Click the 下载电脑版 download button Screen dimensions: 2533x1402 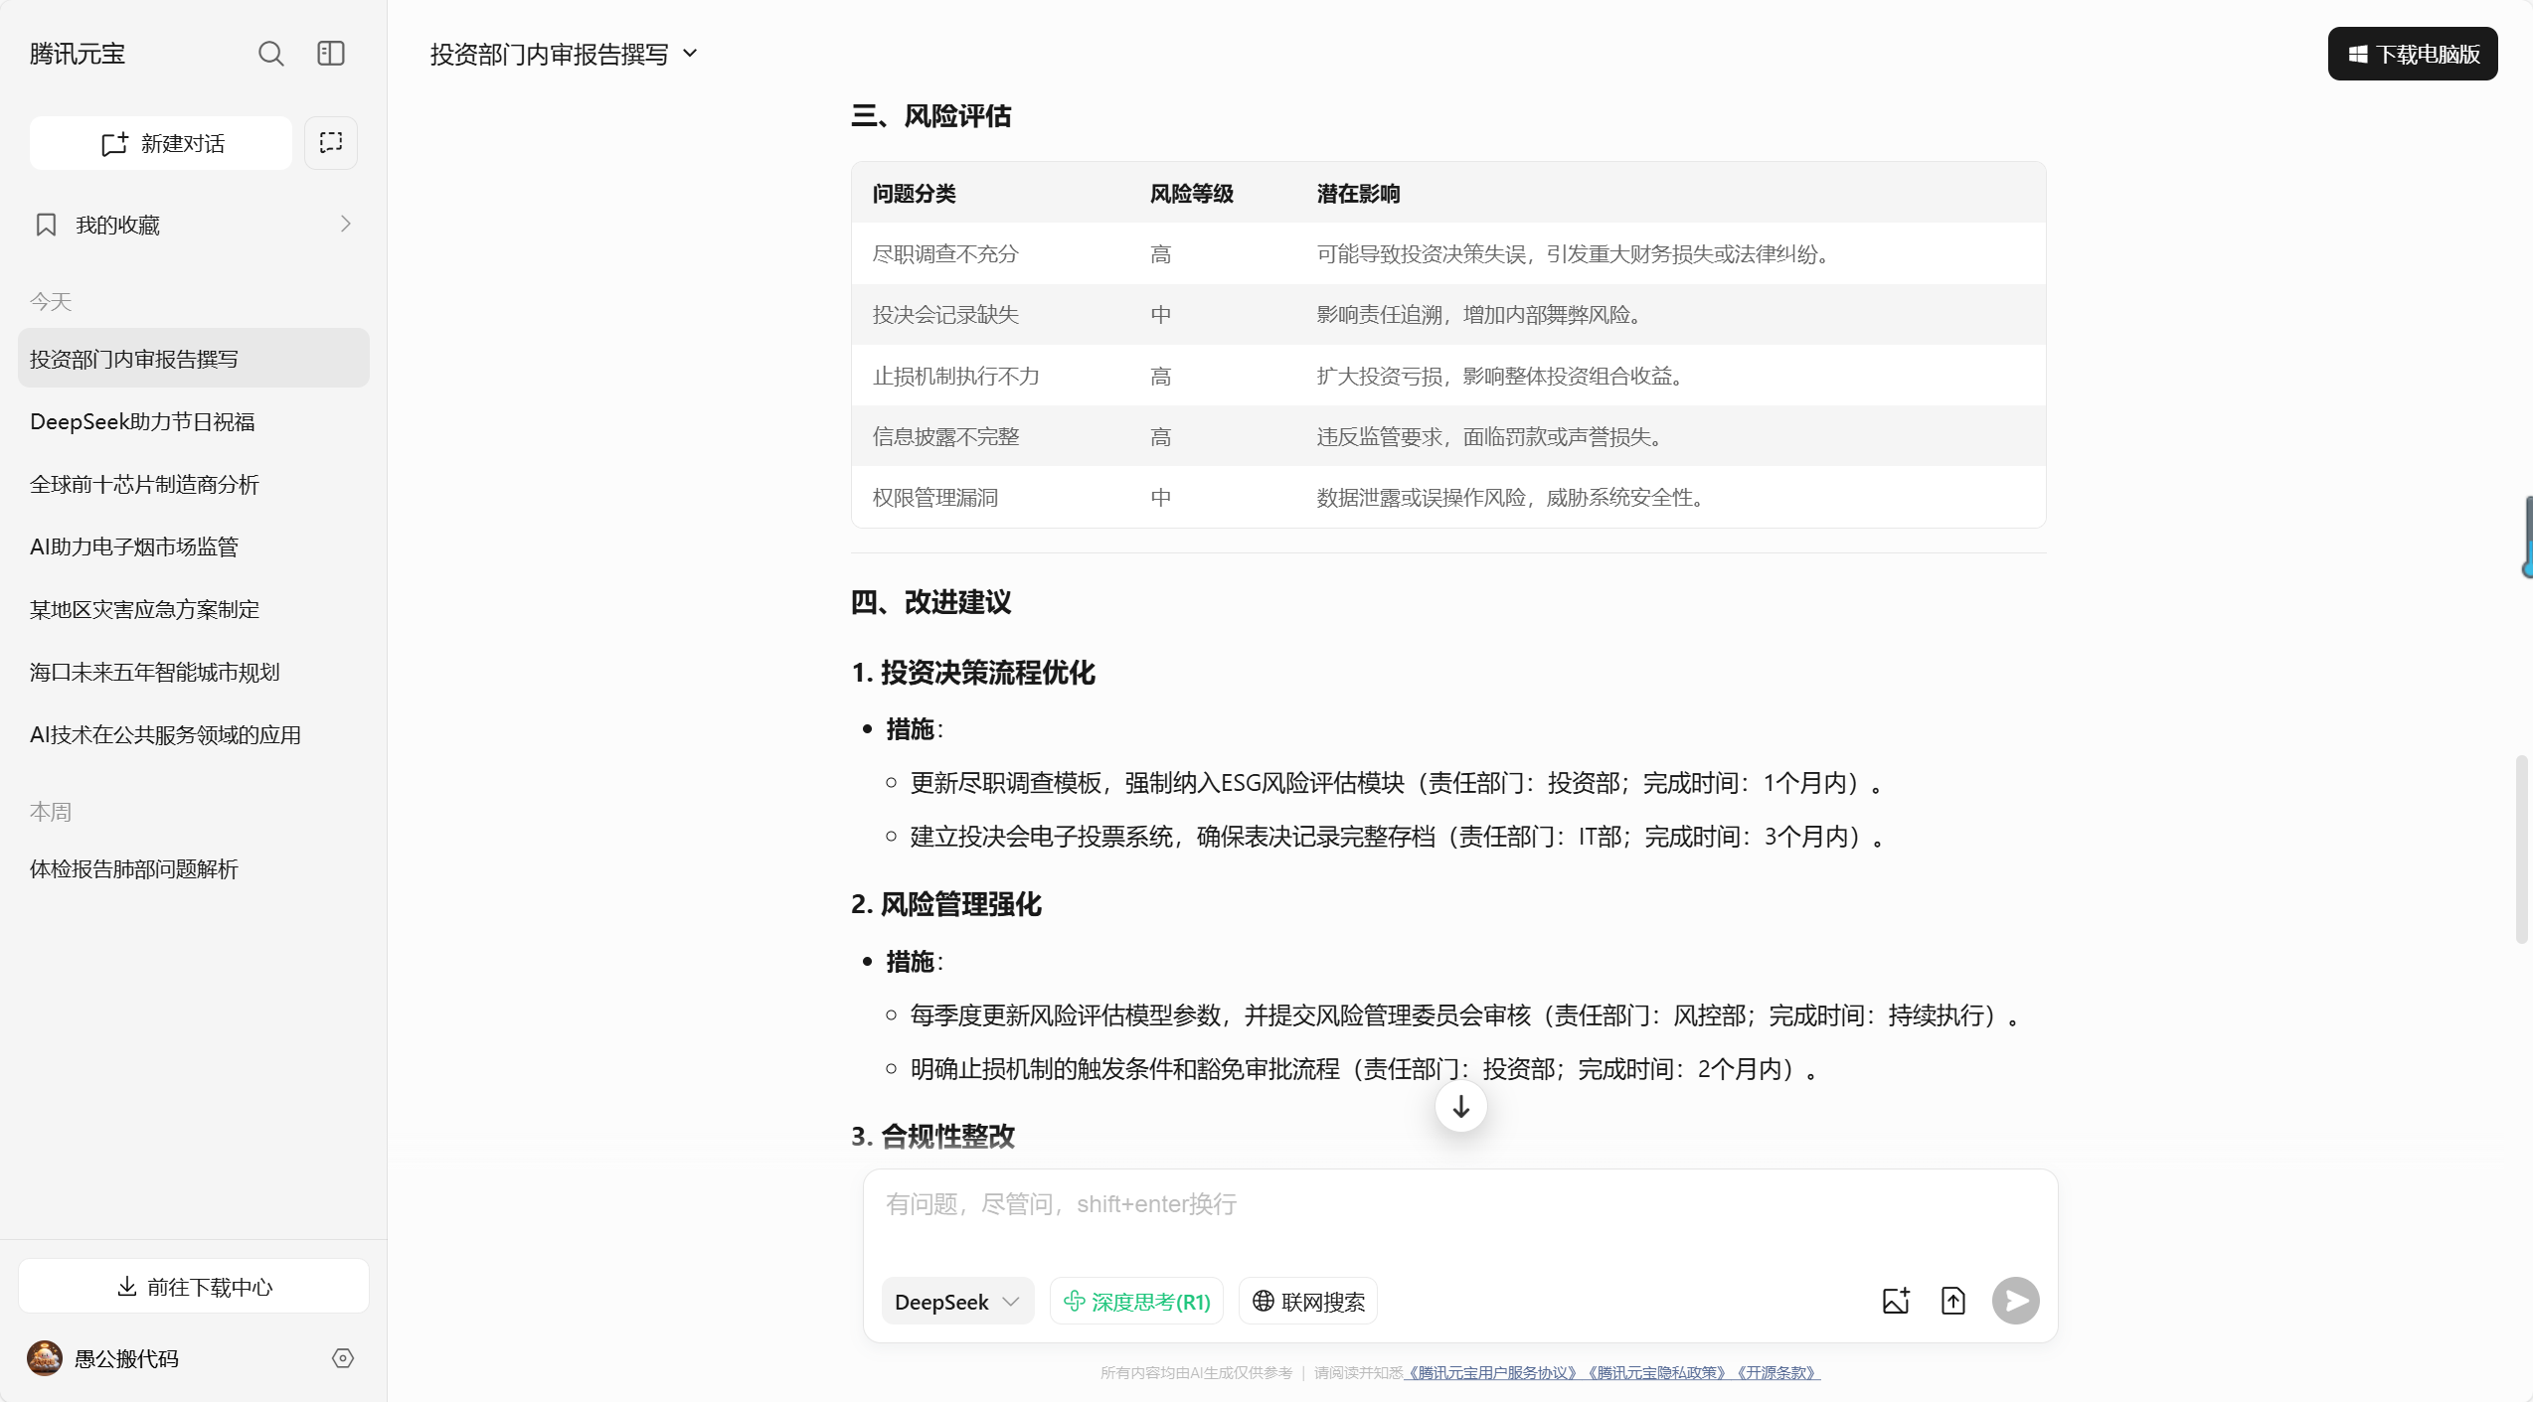click(2413, 54)
